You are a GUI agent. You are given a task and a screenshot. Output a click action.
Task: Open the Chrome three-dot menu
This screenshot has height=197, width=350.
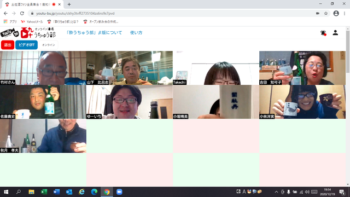click(345, 13)
